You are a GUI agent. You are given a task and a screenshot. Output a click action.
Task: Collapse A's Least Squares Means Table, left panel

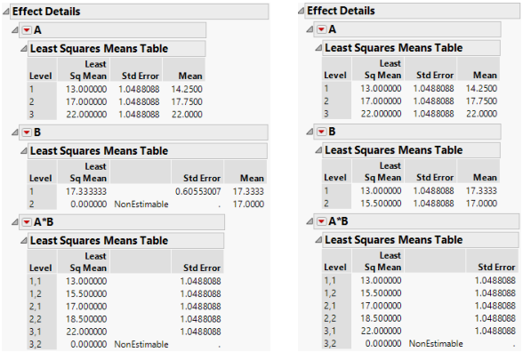23,49
